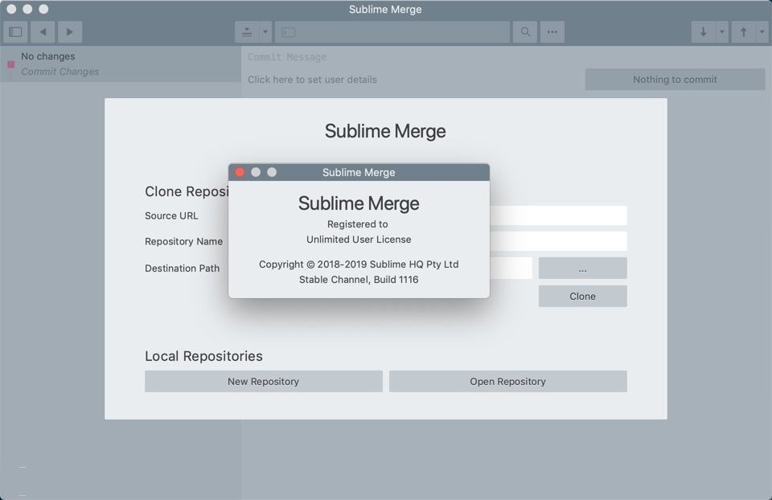The width and height of the screenshot is (772, 500).
Task: Click the pull down-arrow icon
Action: pos(703,32)
